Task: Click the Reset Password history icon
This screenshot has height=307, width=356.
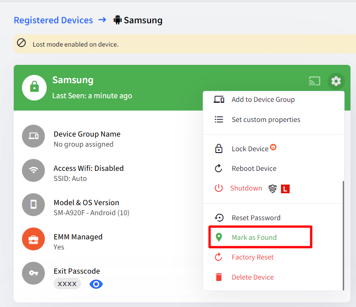Action: [219, 217]
